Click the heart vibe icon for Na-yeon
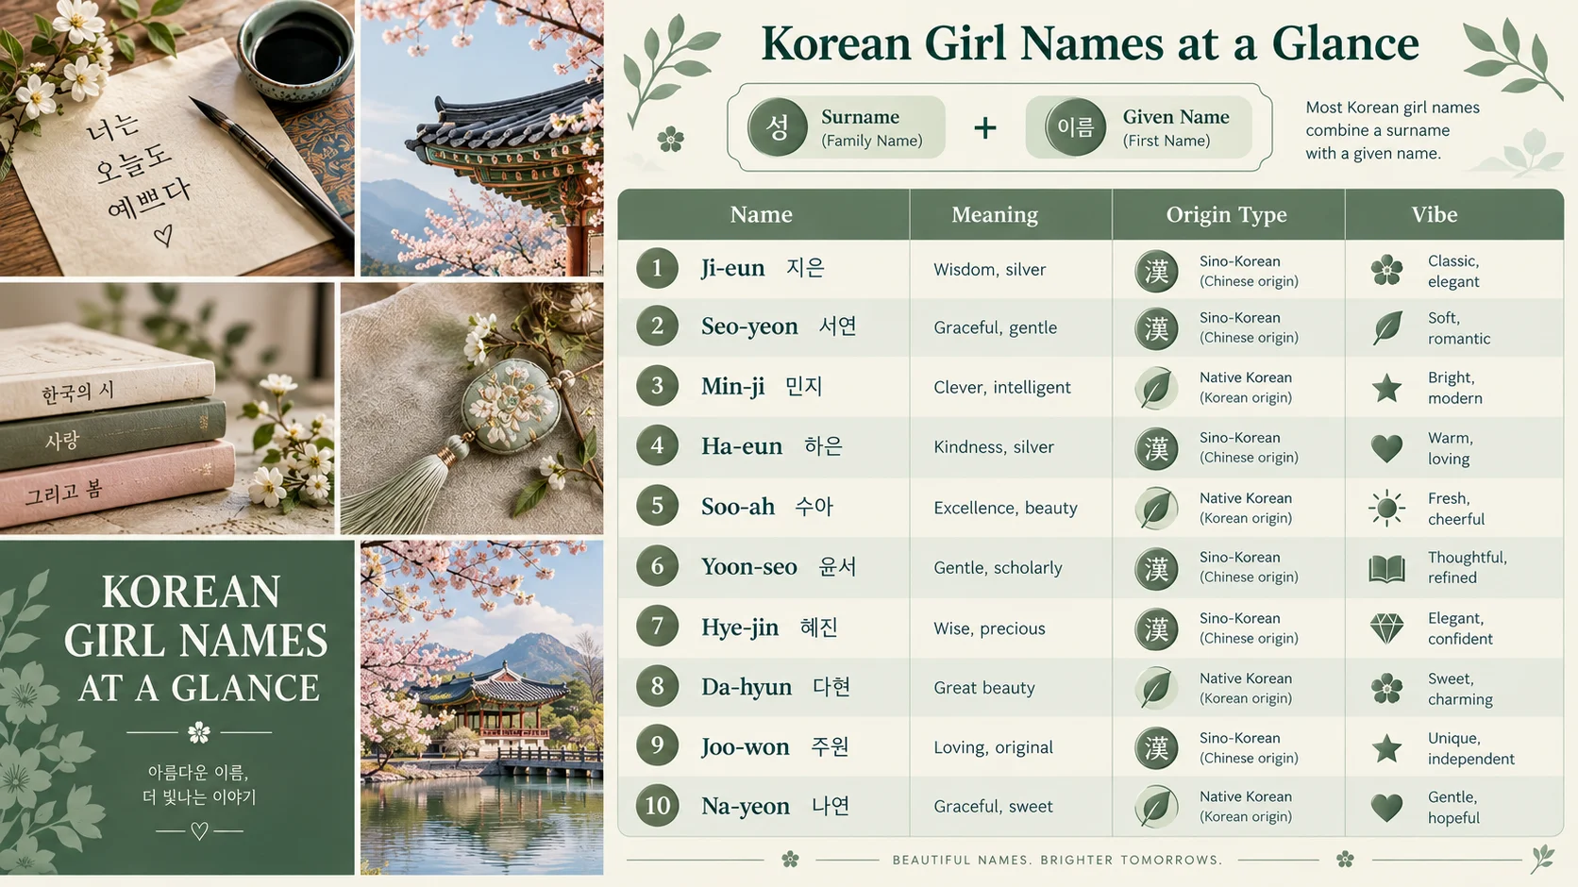The image size is (1578, 887). [1386, 807]
